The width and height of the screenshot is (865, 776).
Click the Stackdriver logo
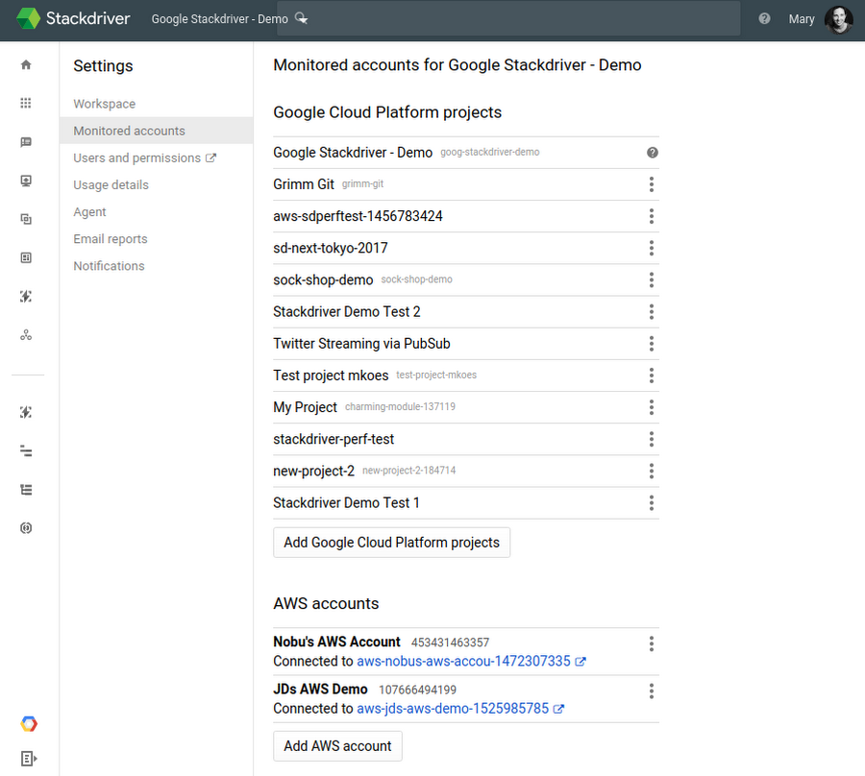pyautogui.click(x=73, y=19)
